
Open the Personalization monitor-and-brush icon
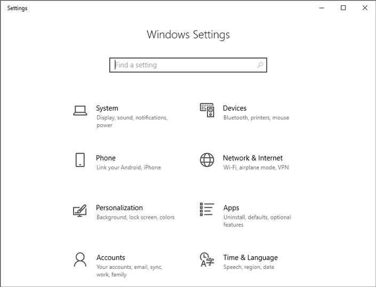click(x=80, y=211)
